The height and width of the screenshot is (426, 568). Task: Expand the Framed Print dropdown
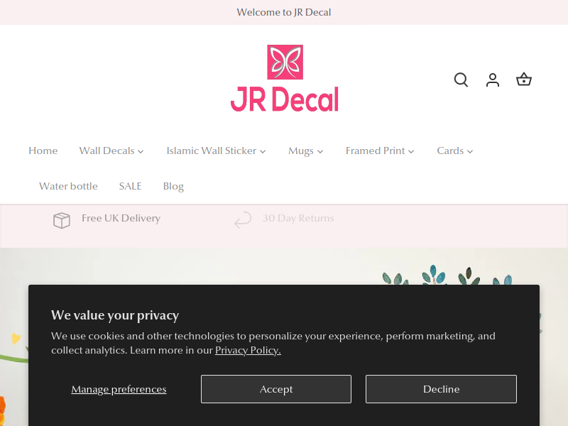click(380, 151)
